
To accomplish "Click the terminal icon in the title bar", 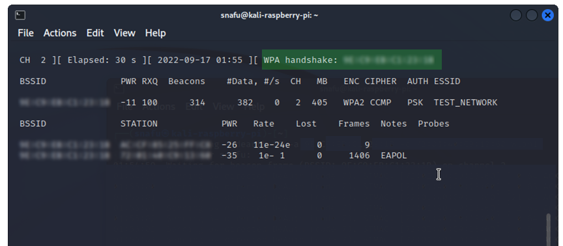I will click(20, 15).
